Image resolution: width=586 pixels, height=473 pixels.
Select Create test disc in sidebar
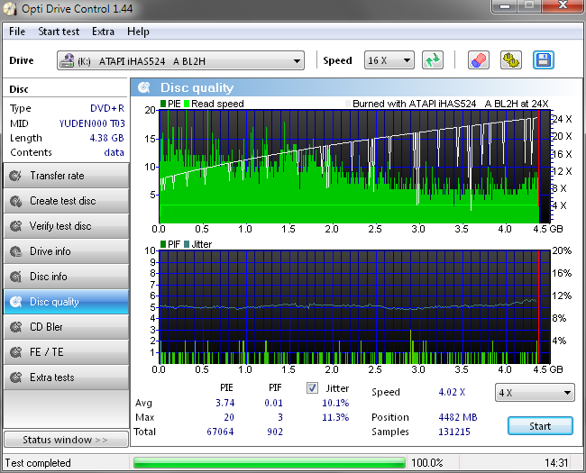[x=66, y=201]
